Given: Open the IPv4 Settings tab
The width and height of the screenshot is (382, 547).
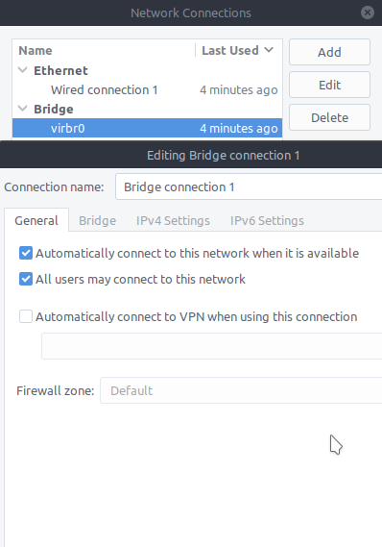Looking at the screenshot, I should pyautogui.click(x=173, y=220).
